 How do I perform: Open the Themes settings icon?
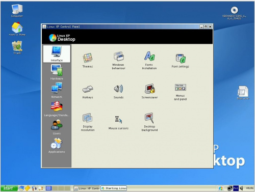click(88, 60)
